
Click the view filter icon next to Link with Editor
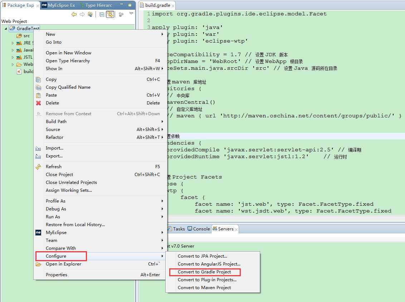point(121,14)
